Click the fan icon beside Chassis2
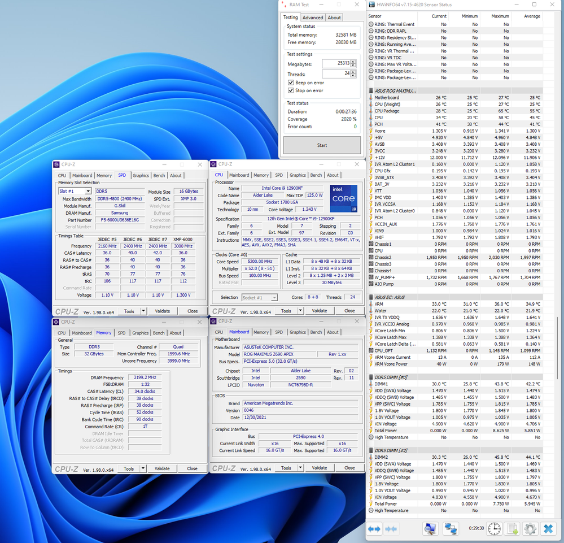Image resolution: width=564 pixels, height=543 pixels. click(x=371, y=257)
